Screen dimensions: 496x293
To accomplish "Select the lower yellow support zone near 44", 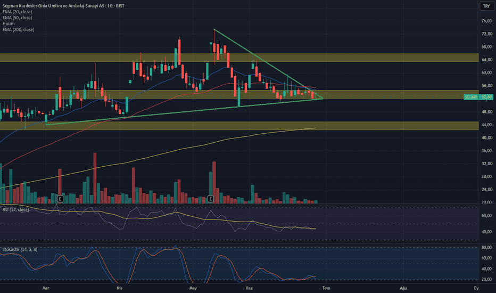I will (239, 126).
